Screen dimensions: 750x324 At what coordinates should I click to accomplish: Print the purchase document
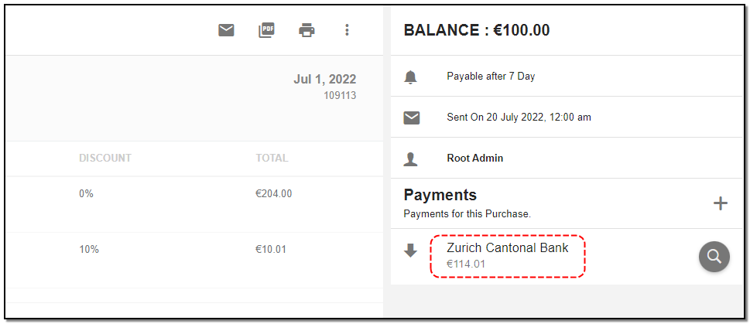point(307,30)
